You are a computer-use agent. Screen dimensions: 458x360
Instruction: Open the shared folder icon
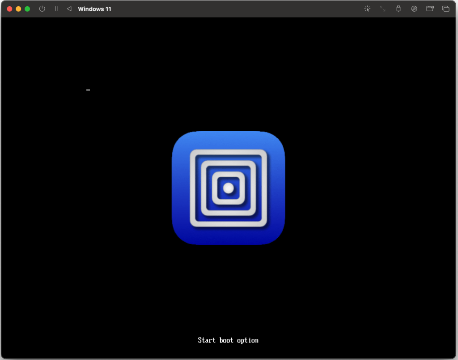point(430,9)
